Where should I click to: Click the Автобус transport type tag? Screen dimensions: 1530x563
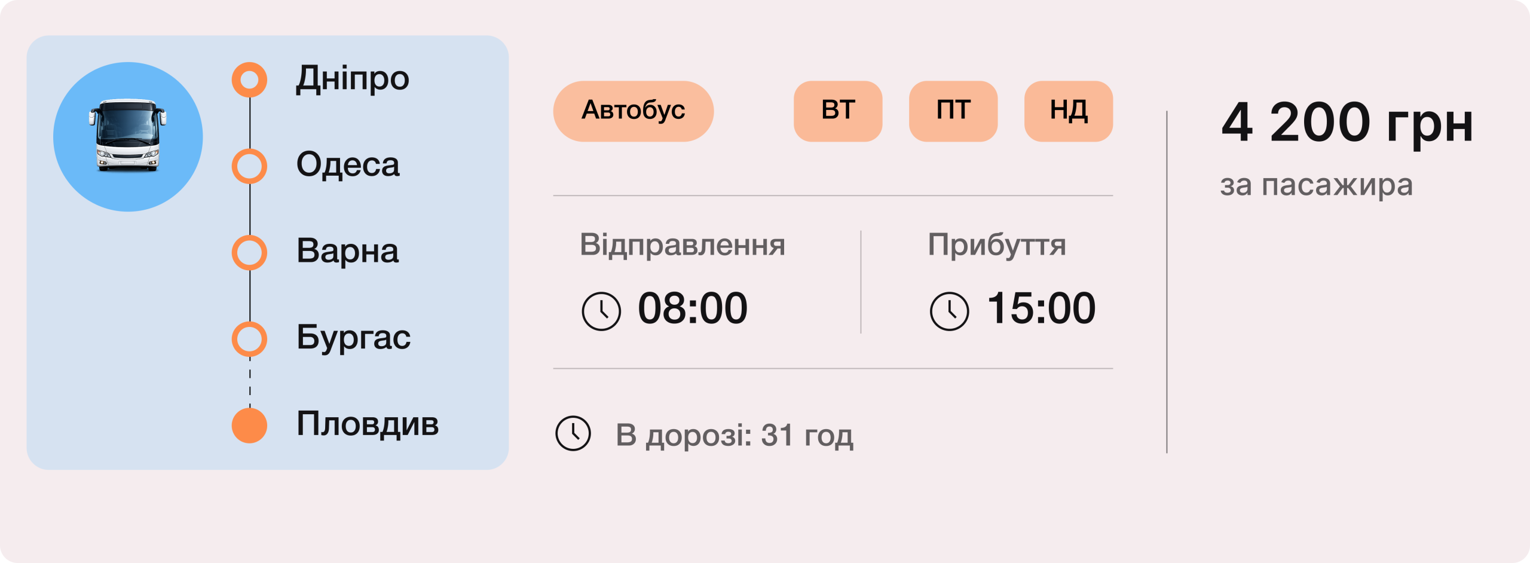pos(634,111)
